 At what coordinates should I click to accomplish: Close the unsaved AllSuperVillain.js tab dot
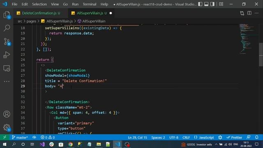pyautogui.click(x=111, y=13)
